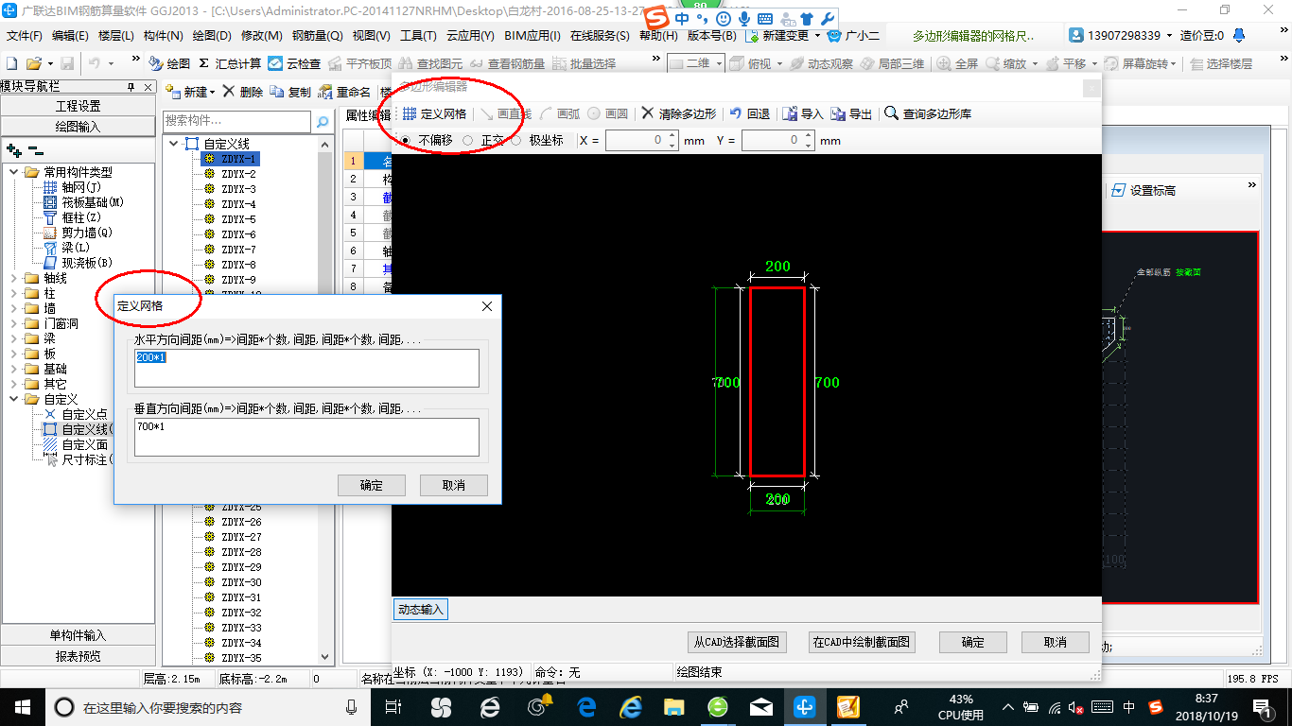Click the 动态观察 orbit view icon
1292x726 pixels.
(x=822, y=63)
